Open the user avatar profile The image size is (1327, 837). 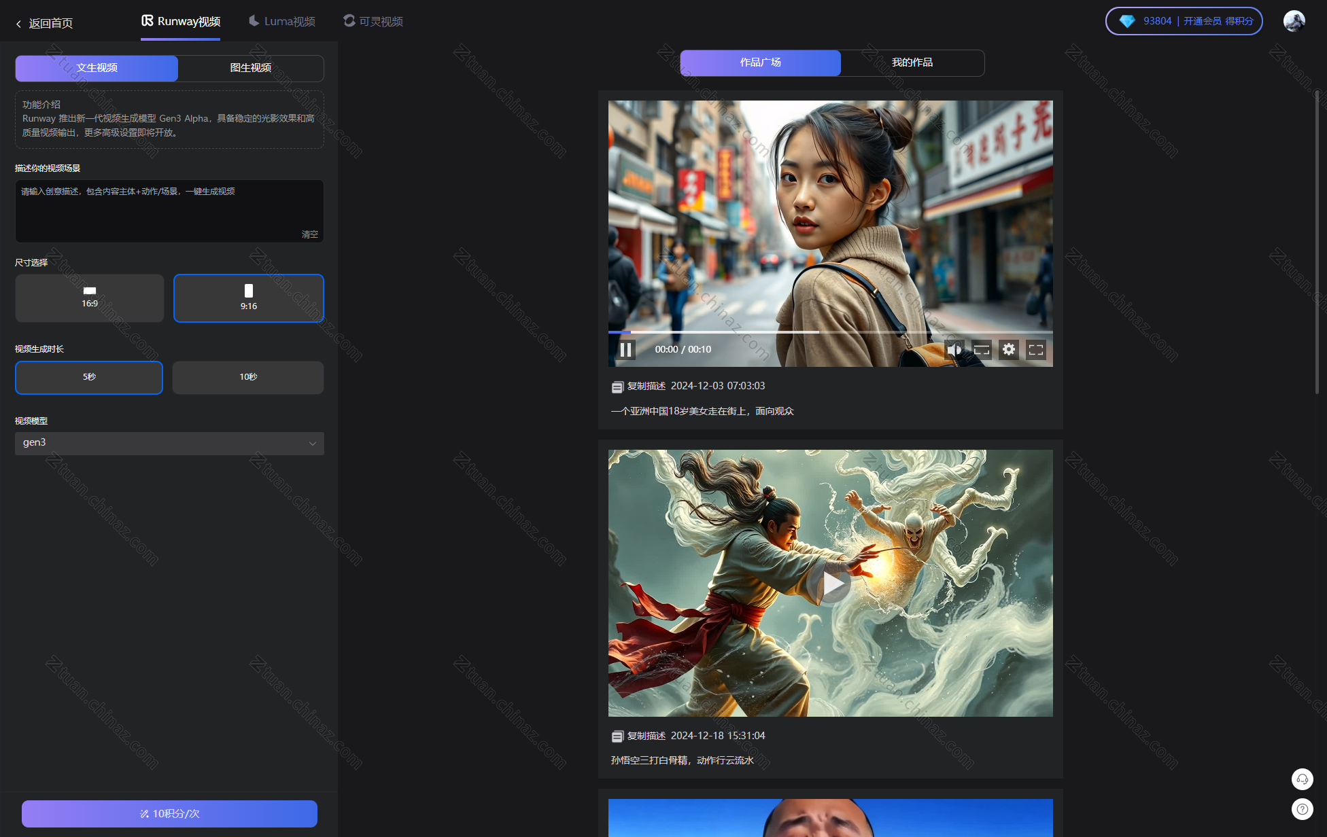coord(1294,21)
